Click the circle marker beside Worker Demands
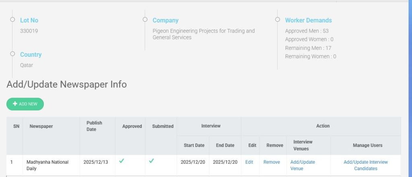Viewport: 412px width, 177px height. [x=277, y=20]
